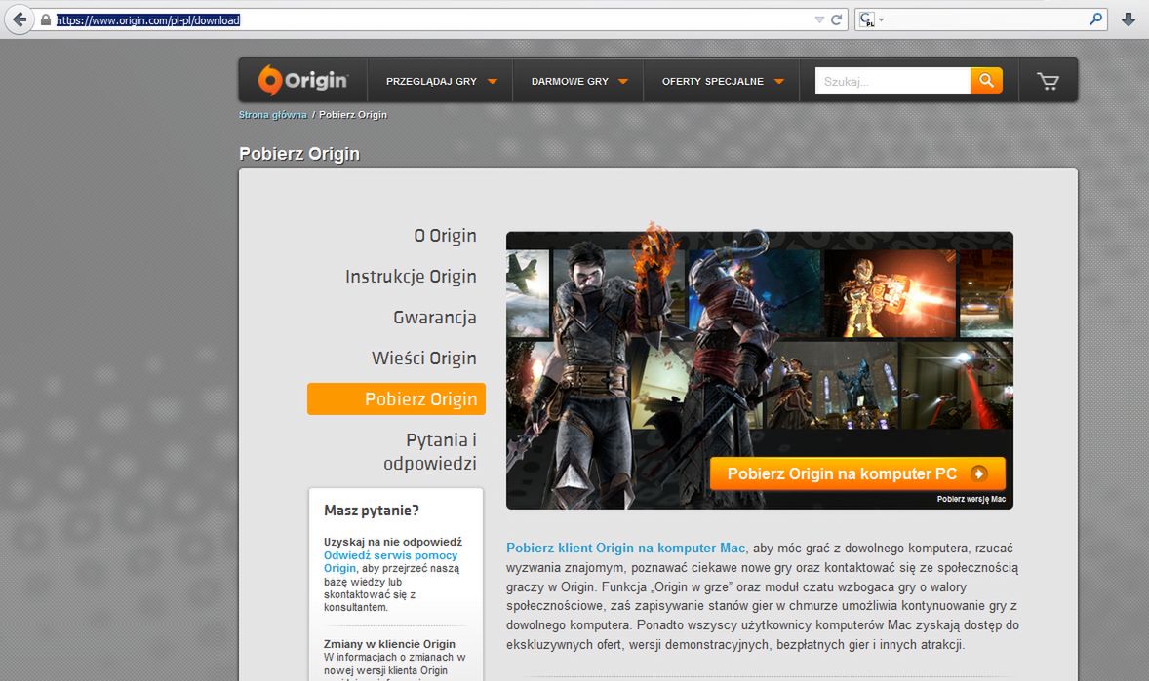This screenshot has width=1149, height=681.
Task: Click the padlock icon in address bar
Action: (46, 20)
